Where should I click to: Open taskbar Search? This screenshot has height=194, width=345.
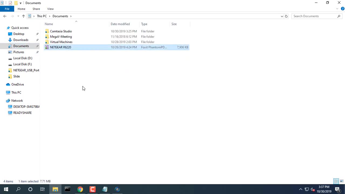(x=18, y=189)
